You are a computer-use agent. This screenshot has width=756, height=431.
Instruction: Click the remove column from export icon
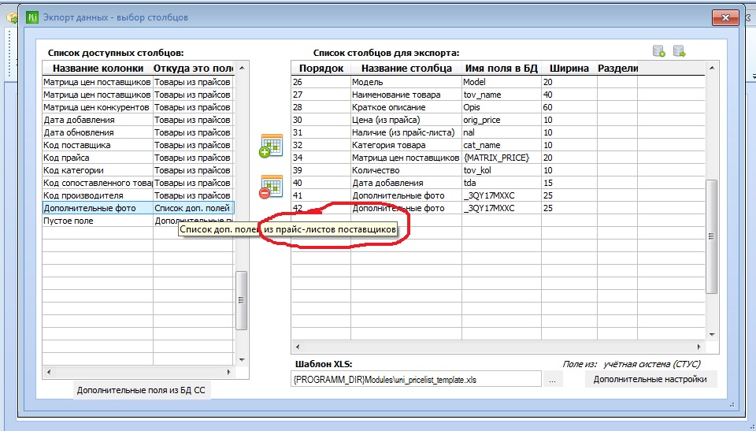271,187
